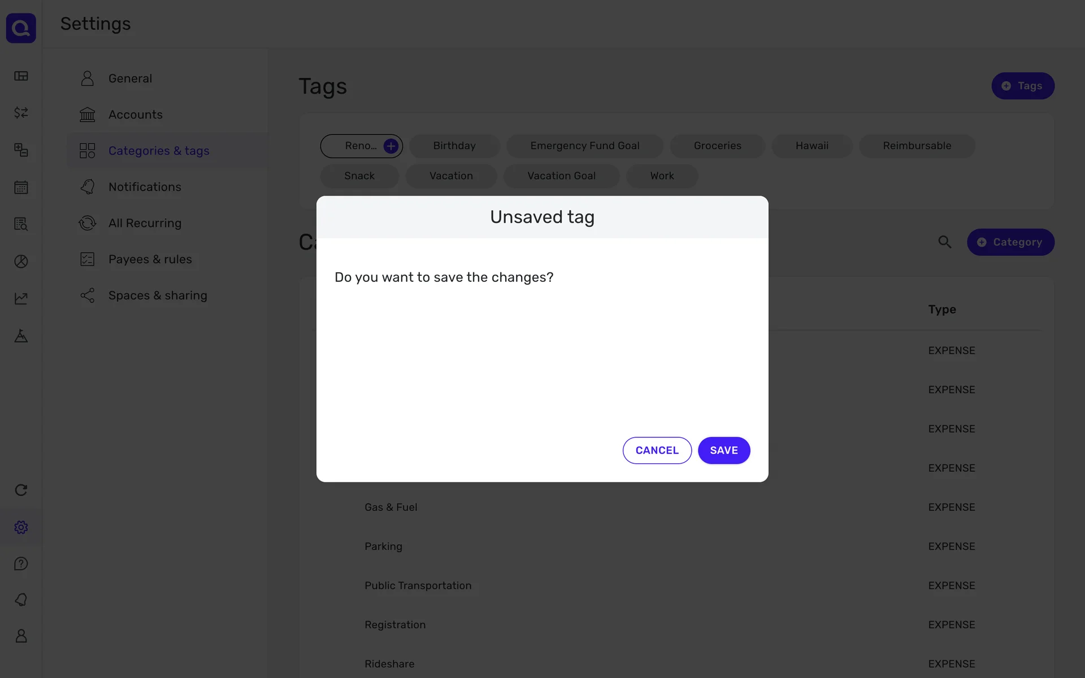
Task: Click the add Tags button
Action: [1022, 86]
